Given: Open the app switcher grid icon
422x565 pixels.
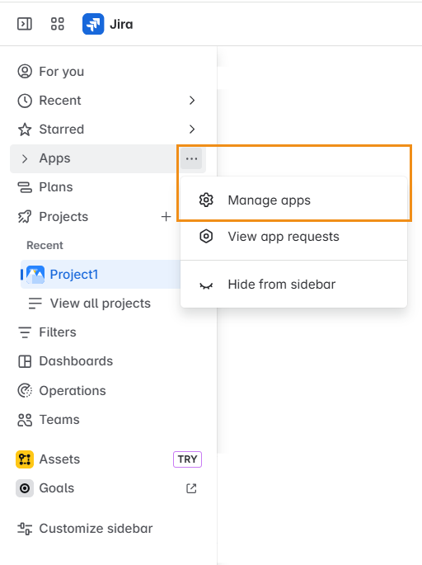Looking at the screenshot, I should click(57, 24).
